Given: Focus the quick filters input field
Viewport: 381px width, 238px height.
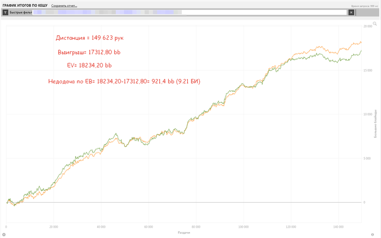Looking at the screenshot, I should click(x=189, y=13).
